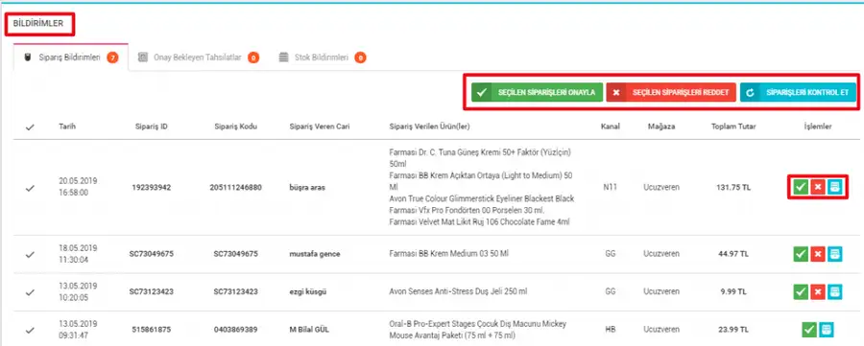Click Seçilen Siparişleri Onayla button
Screen dimensions: 864x346
tap(538, 92)
